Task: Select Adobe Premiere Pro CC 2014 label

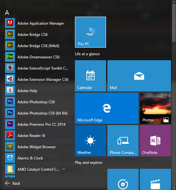Action: coord(42,124)
